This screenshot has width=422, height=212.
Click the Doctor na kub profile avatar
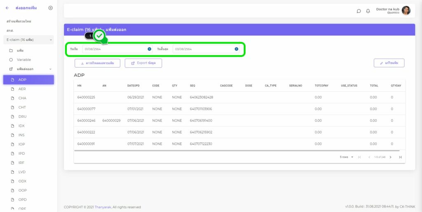coord(406,11)
